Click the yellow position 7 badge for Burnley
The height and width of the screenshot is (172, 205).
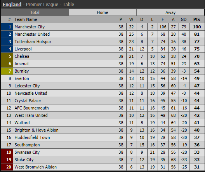(x=7, y=71)
